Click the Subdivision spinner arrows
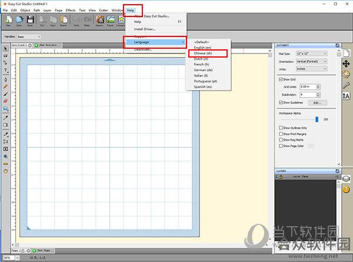Screen dimensions: 353x262 (318, 95)
